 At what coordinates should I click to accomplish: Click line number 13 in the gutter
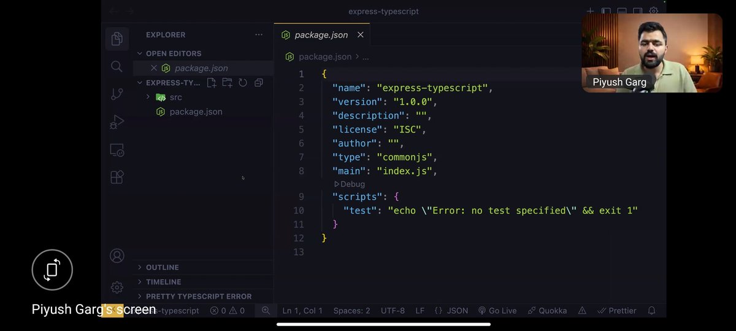pos(299,252)
